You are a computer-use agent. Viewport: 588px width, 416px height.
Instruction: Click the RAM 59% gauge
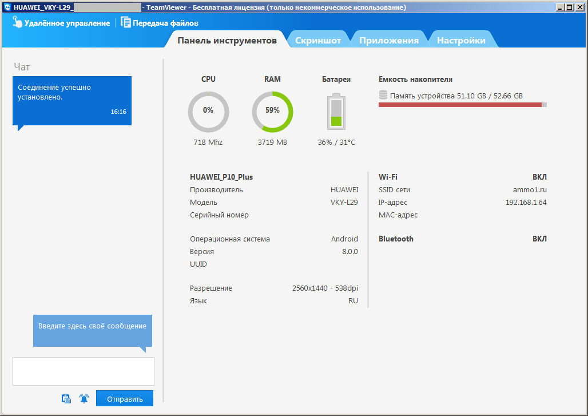pyautogui.click(x=272, y=112)
